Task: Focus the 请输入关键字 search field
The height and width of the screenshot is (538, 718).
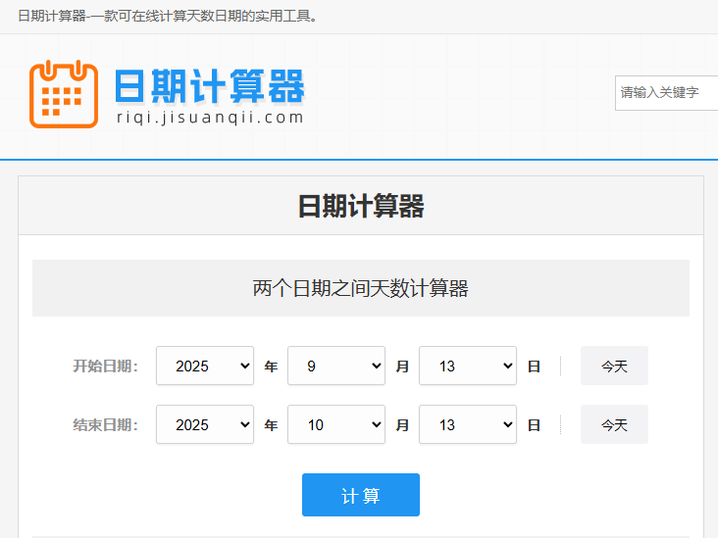Action: tap(667, 92)
